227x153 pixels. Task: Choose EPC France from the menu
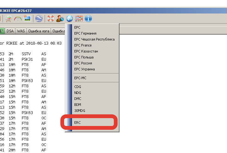[83, 45]
